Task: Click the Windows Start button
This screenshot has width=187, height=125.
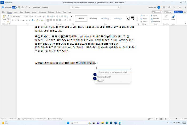Action: pos(68,123)
